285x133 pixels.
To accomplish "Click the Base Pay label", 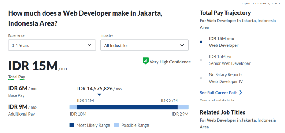I will coord(16,95).
